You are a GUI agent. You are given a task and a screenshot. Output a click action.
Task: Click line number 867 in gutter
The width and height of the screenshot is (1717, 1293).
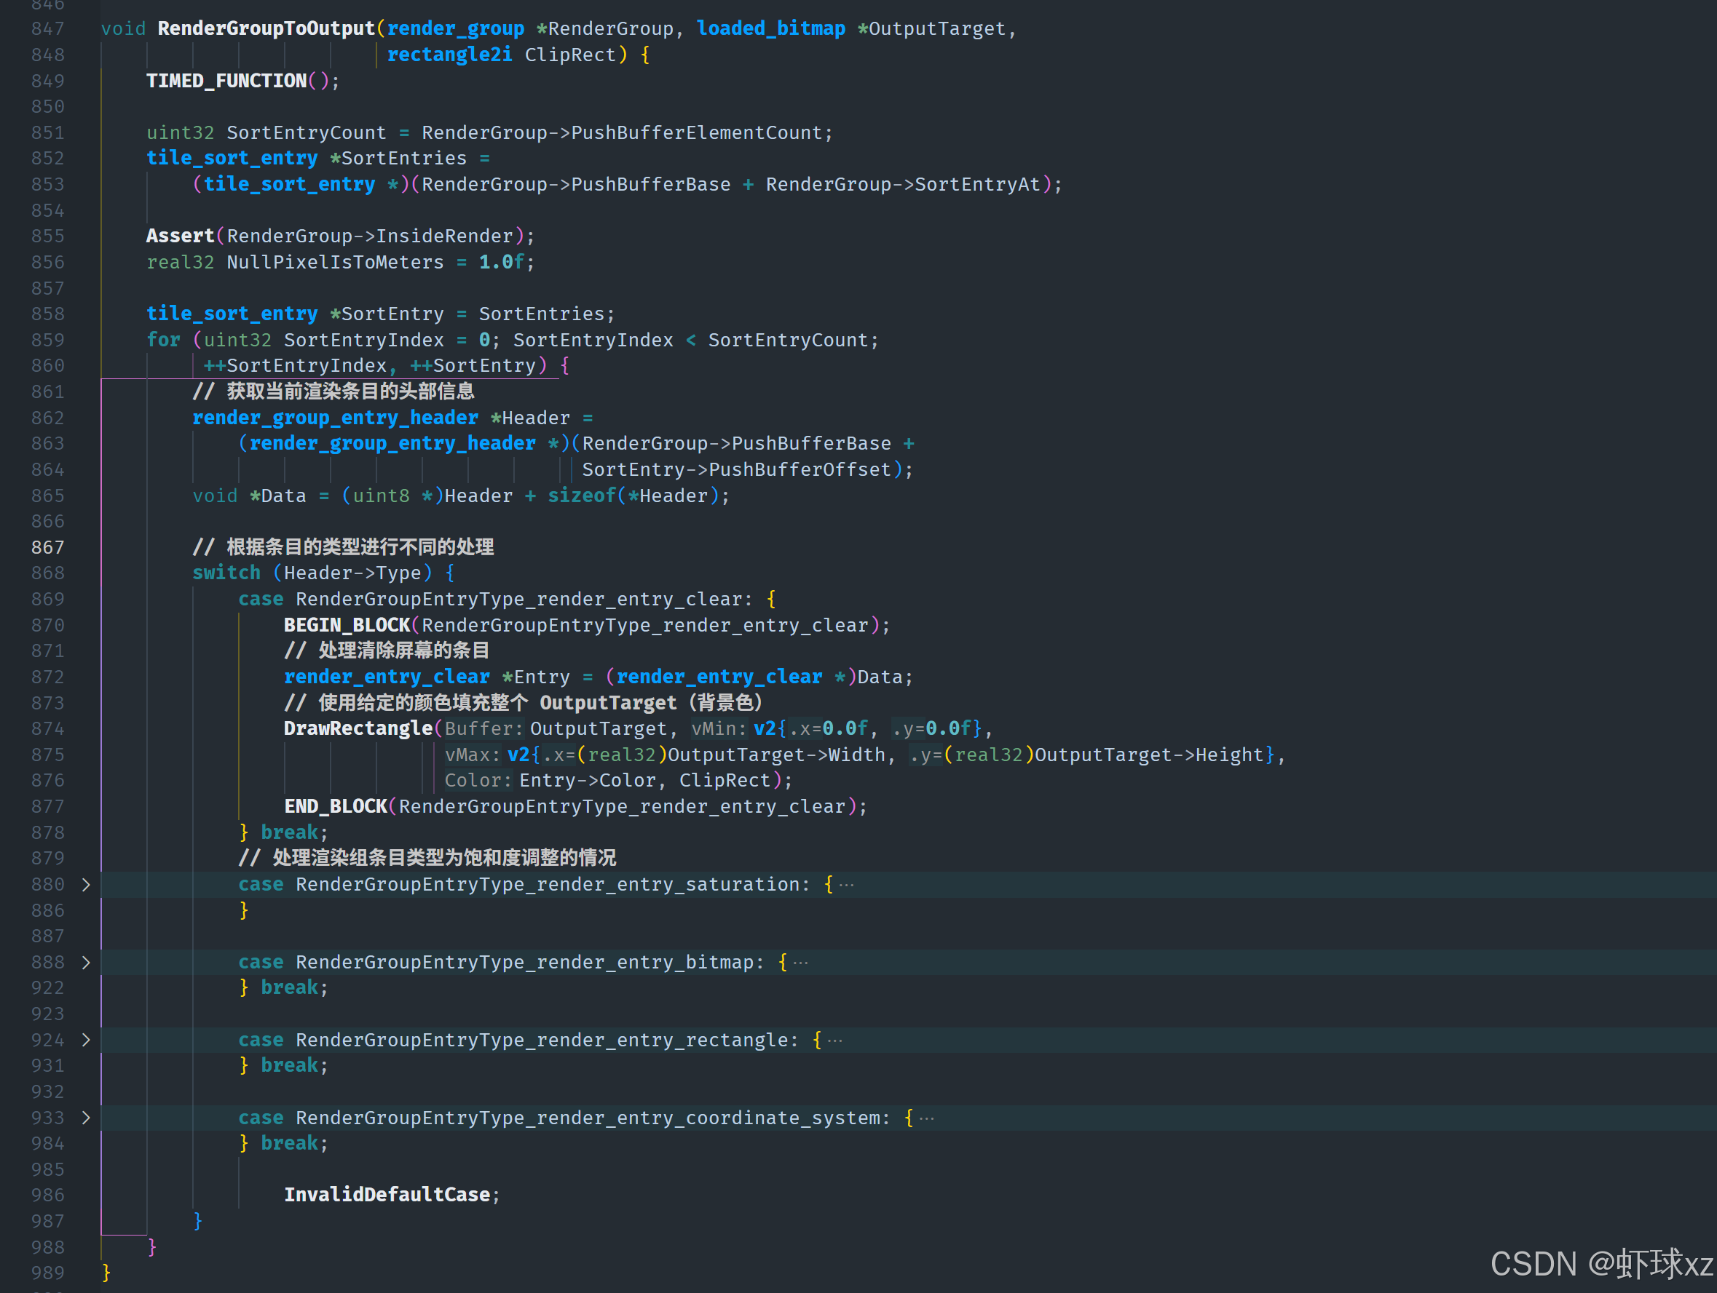(47, 548)
